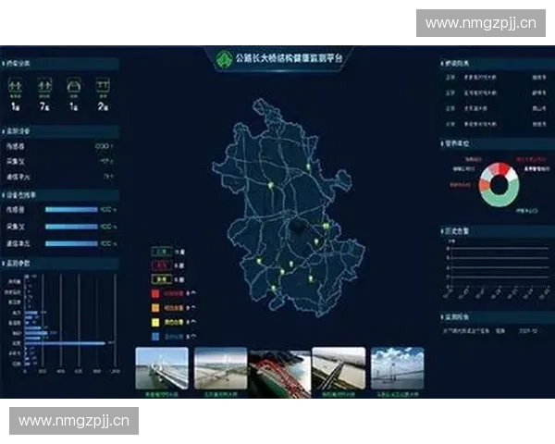Click the 传感器 row in the 监测设备 section
Screen dimensions: 555x444
click(x=59, y=146)
